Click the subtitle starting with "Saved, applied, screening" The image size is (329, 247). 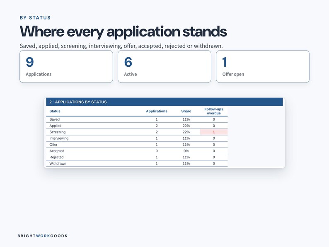pos(121,46)
